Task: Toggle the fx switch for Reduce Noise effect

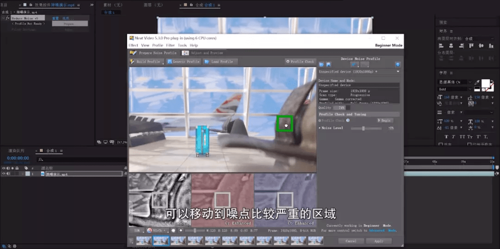Action: [8, 18]
